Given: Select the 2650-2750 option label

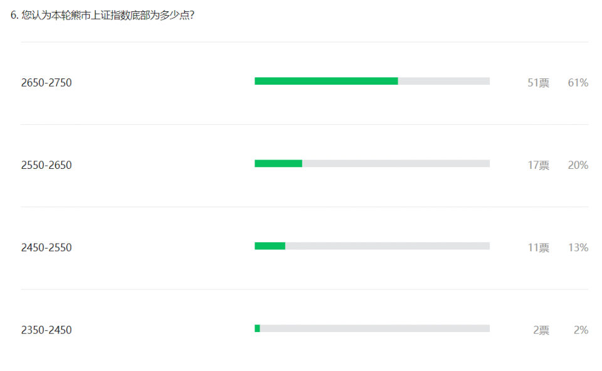Looking at the screenshot, I should pyautogui.click(x=46, y=83).
